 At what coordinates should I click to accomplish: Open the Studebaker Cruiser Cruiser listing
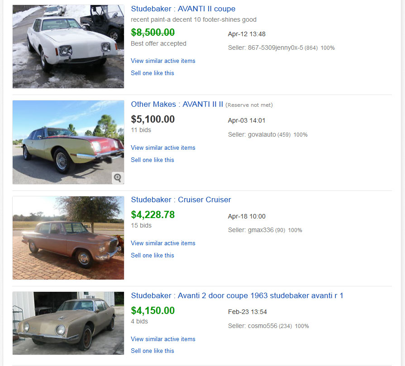point(181,200)
